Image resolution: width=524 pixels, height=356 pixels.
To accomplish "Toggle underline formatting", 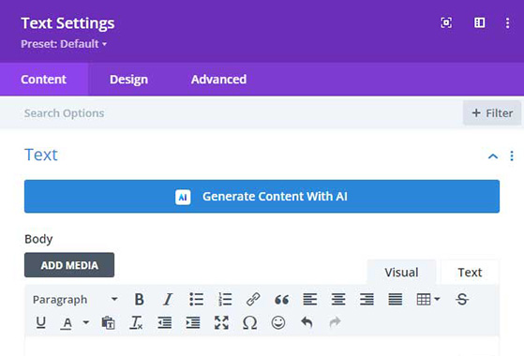I will pos(40,322).
